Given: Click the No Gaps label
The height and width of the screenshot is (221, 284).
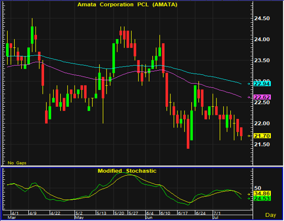Looking at the screenshot, I should click(17, 163).
